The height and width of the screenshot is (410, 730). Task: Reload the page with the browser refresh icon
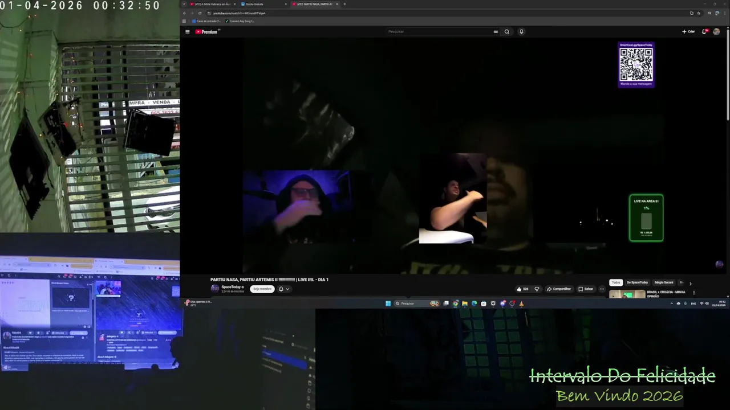pyautogui.click(x=200, y=13)
